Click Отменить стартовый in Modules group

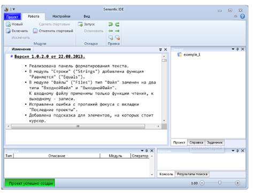53,31
